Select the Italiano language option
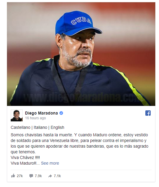The image size is (159, 187). coord(40,127)
